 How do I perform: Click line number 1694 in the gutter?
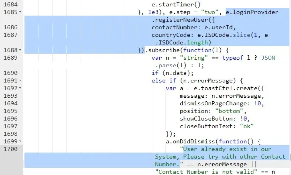pyautogui.click(x=10, y=103)
